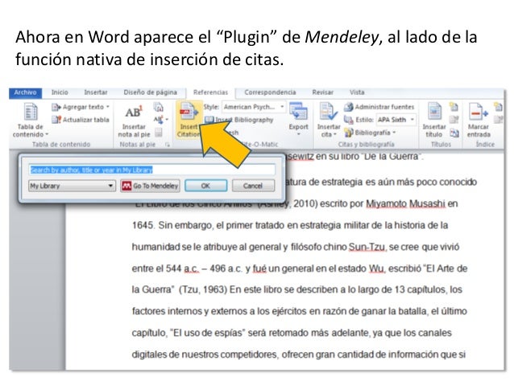Image resolution: width=514 pixels, height=385 pixels.
Task: Open the Notas al pie dialog launcher
Action: [x=168, y=144]
